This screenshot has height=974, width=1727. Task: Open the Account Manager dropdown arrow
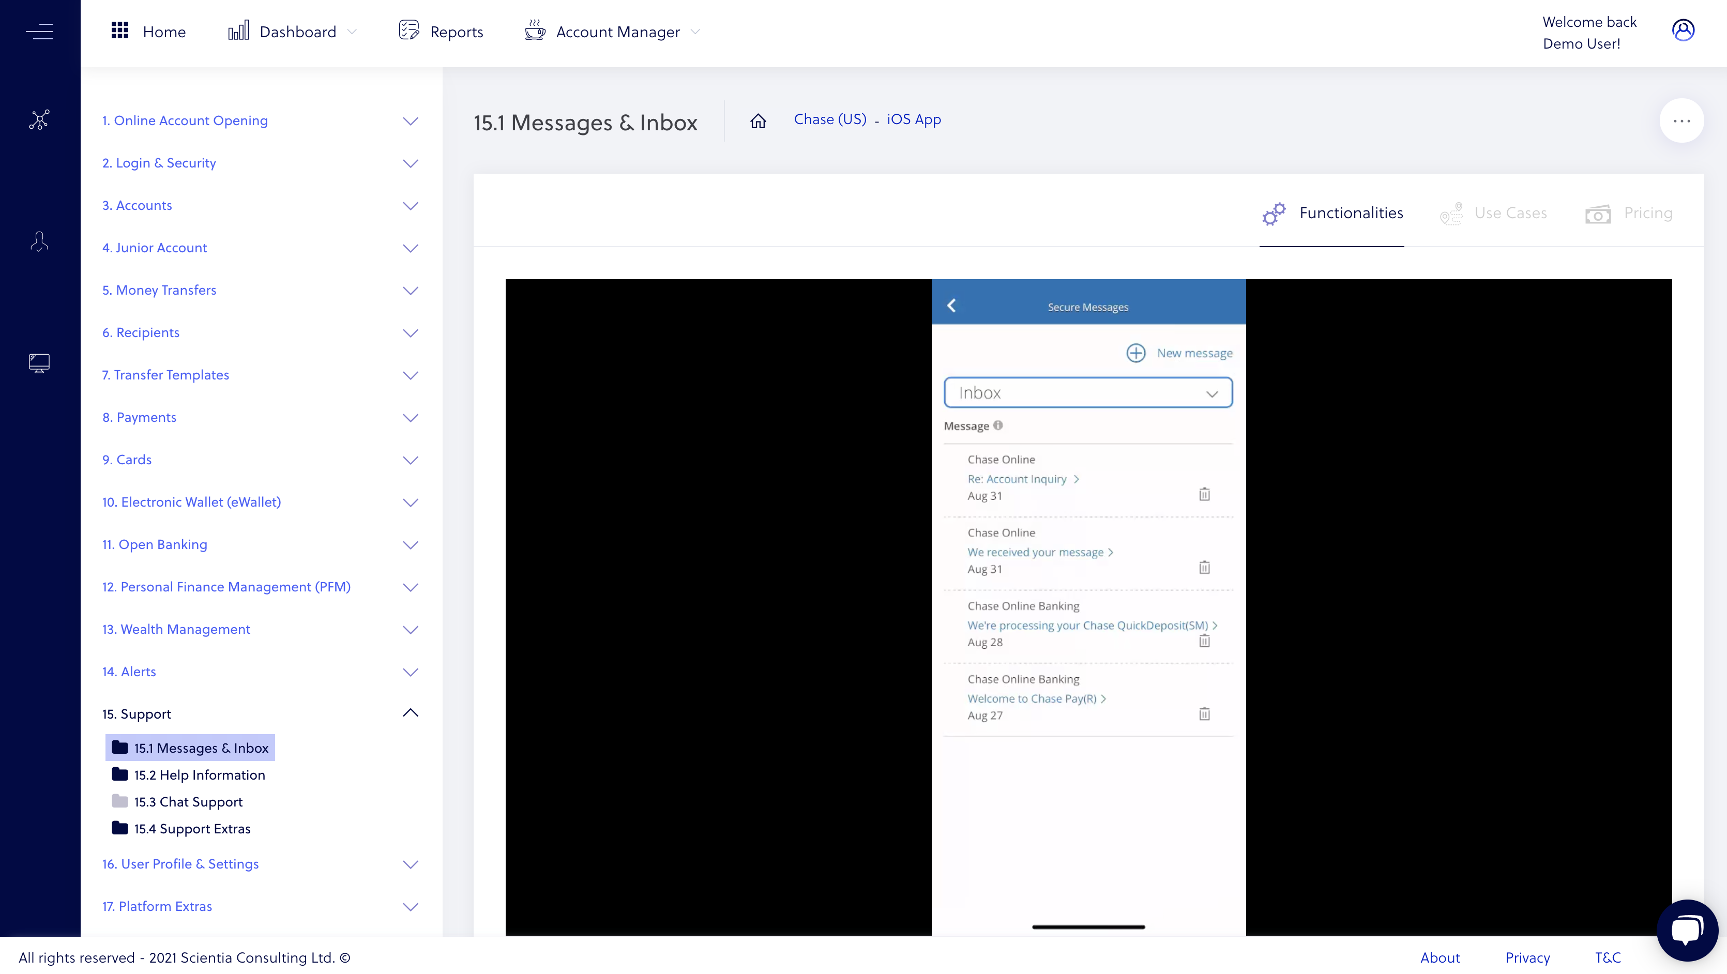click(695, 32)
